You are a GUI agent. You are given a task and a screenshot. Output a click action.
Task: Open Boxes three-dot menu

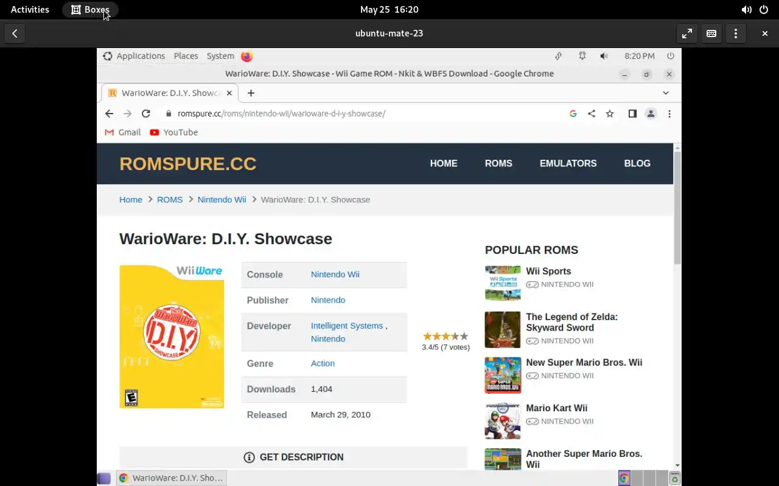click(x=736, y=33)
